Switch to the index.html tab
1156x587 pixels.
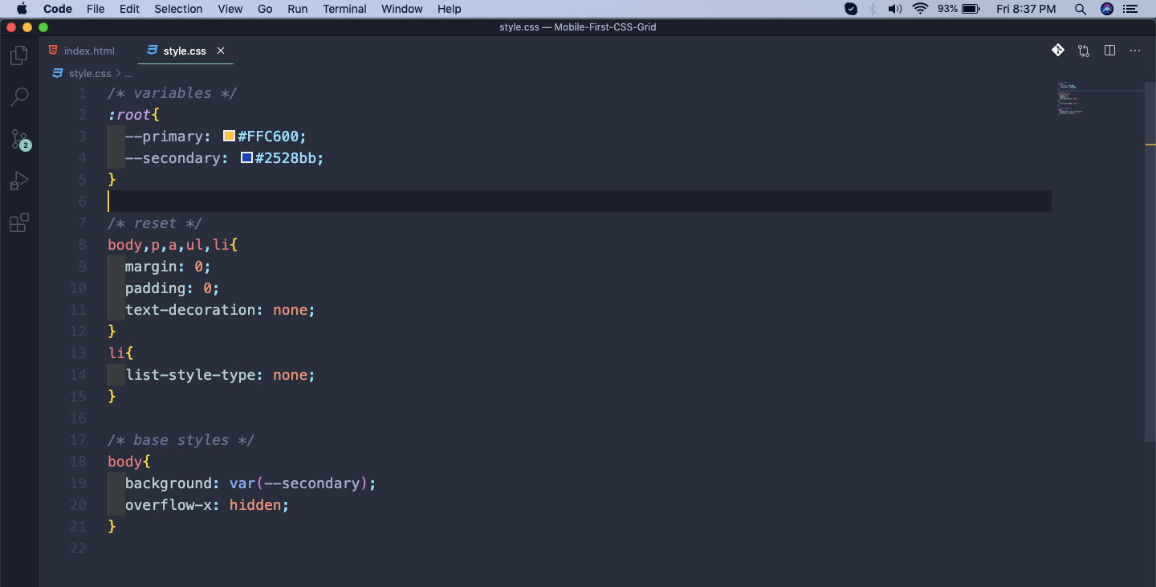81,51
